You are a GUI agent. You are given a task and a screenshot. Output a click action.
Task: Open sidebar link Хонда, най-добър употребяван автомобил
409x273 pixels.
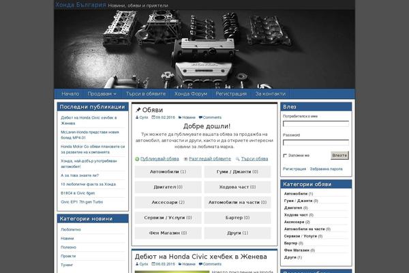89,164
